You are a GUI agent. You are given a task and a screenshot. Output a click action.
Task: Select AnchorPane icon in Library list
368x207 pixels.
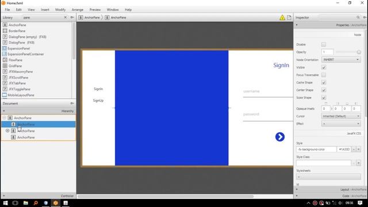tap(5, 25)
